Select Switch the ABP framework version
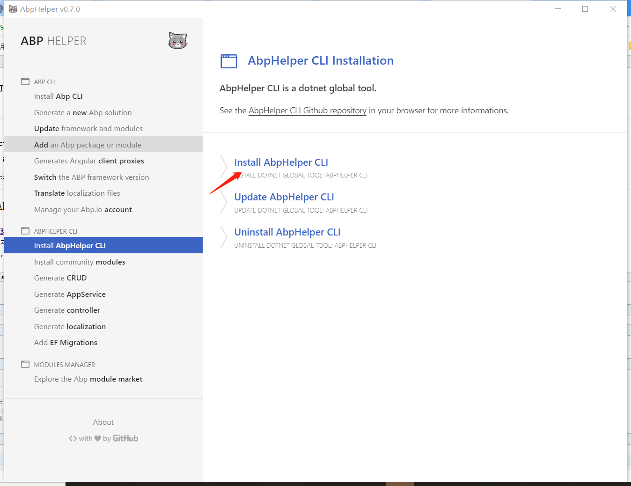This screenshot has width=631, height=486. [103, 177]
